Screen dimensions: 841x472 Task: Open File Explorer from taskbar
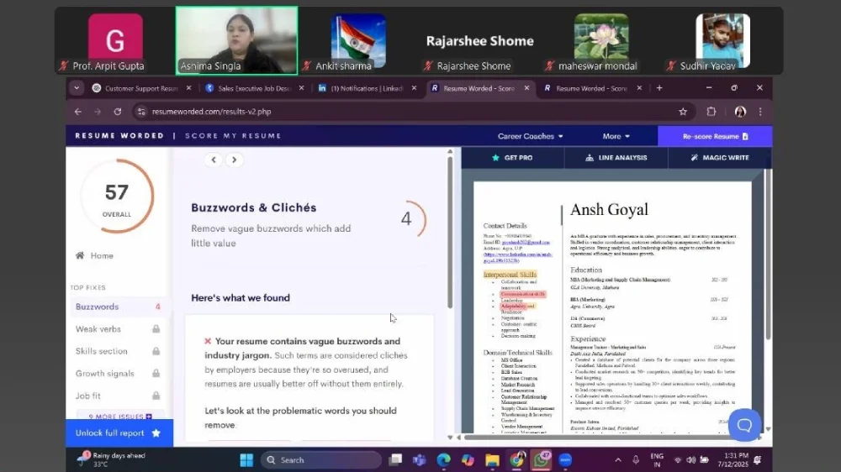point(492,459)
